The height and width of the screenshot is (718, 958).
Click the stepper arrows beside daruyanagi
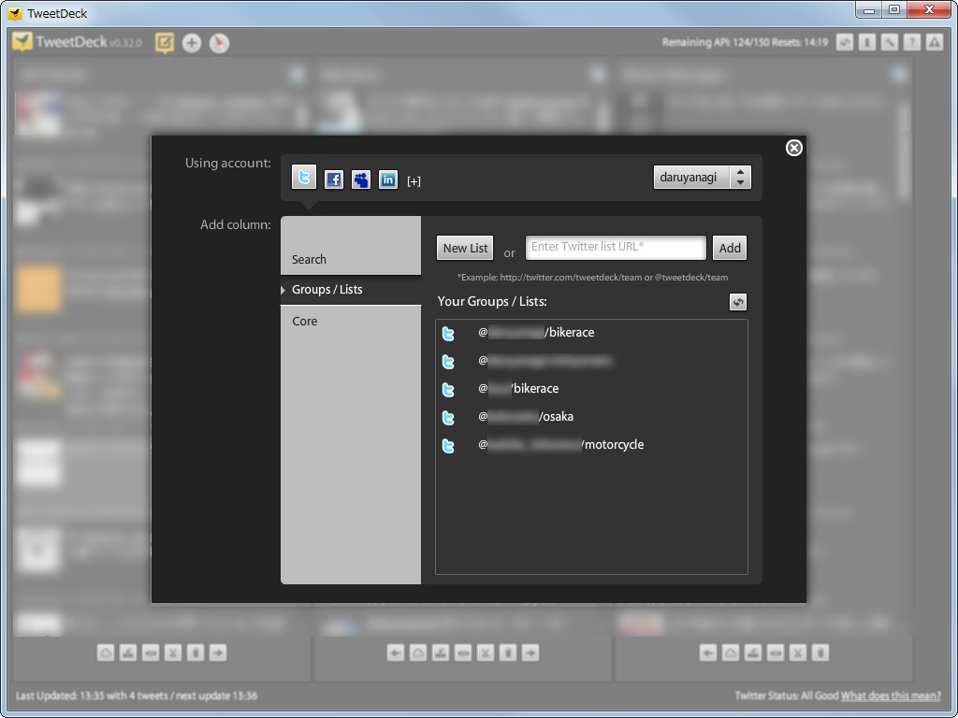pyautogui.click(x=741, y=178)
